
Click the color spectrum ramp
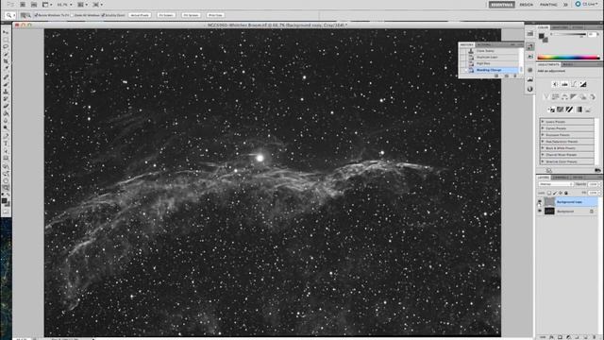click(568, 58)
